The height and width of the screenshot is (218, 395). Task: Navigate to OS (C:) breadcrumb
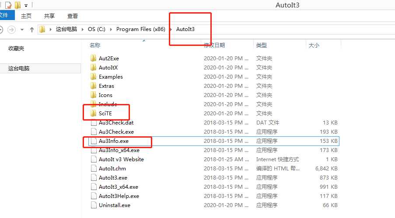point(97,29)
